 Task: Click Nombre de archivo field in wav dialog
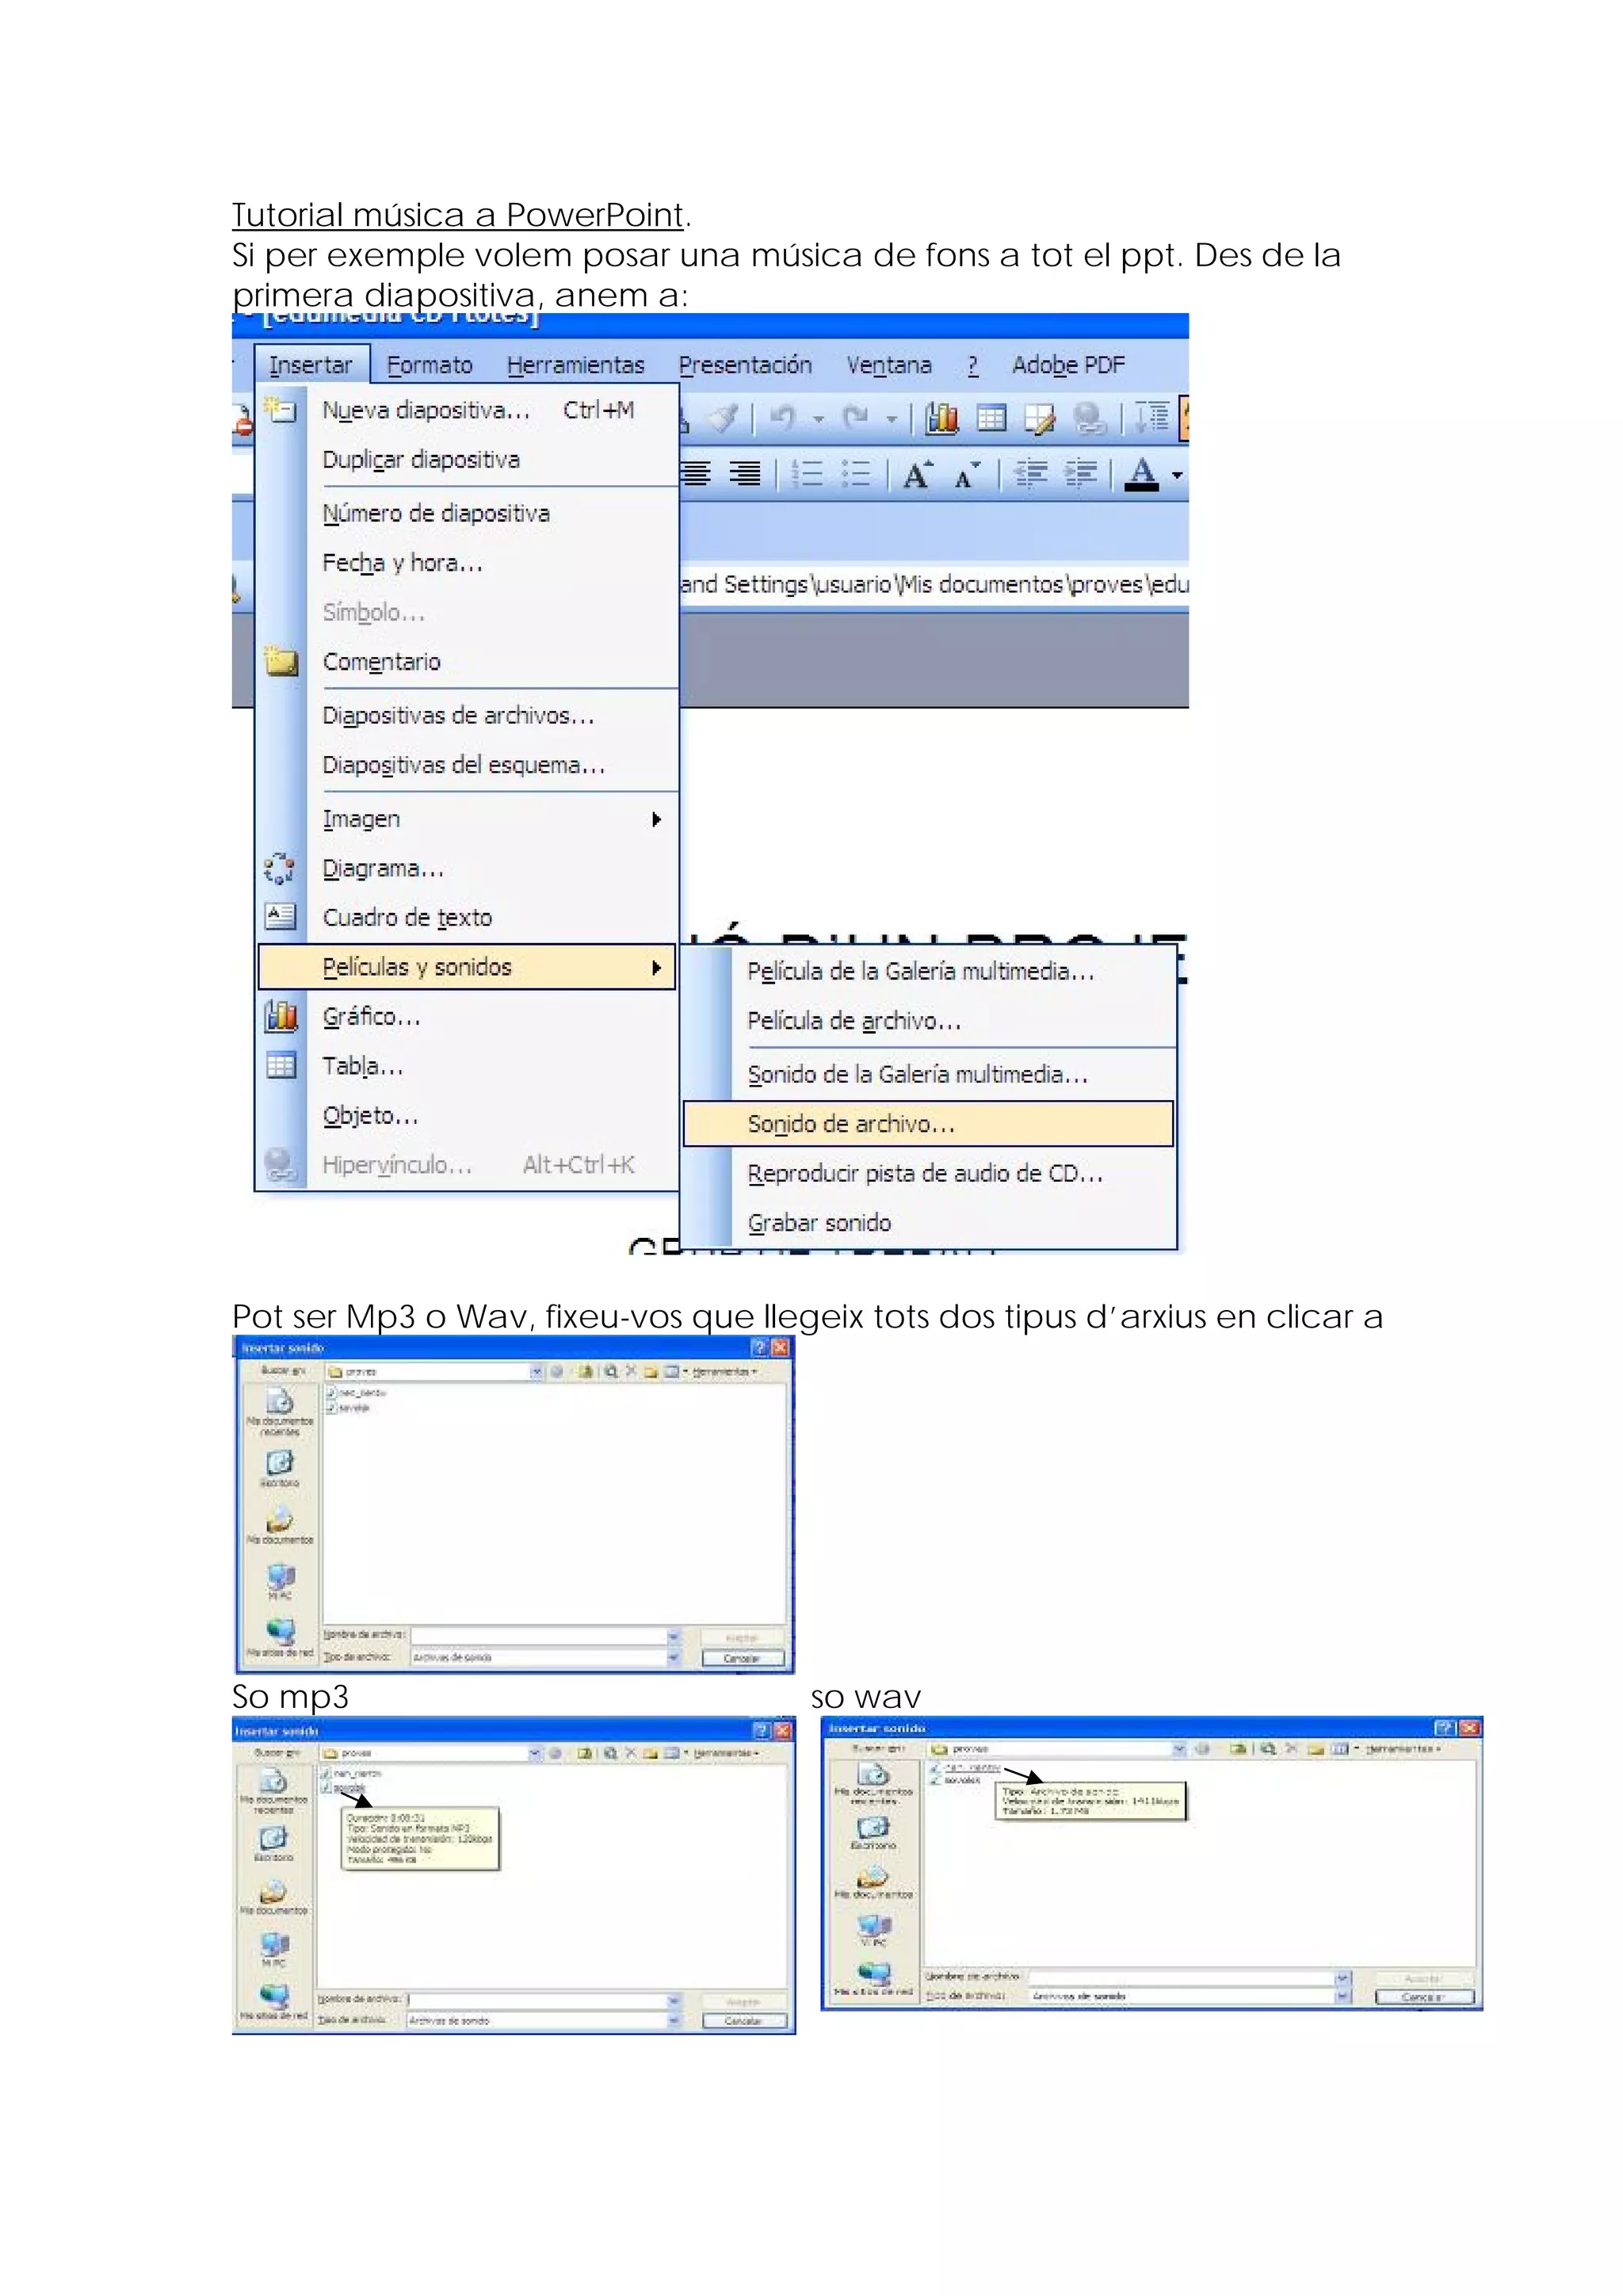point(1181,1977)
